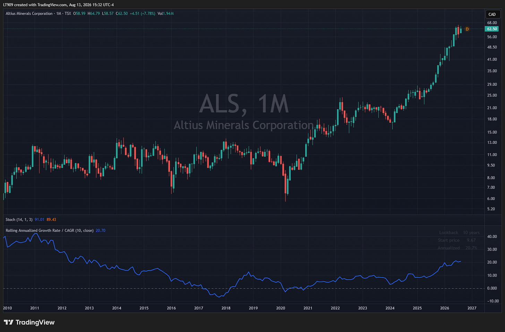Viewport: 505px width, 332px height.
Task: Click the 2017 label on the time axis
Action: (199, 308)
